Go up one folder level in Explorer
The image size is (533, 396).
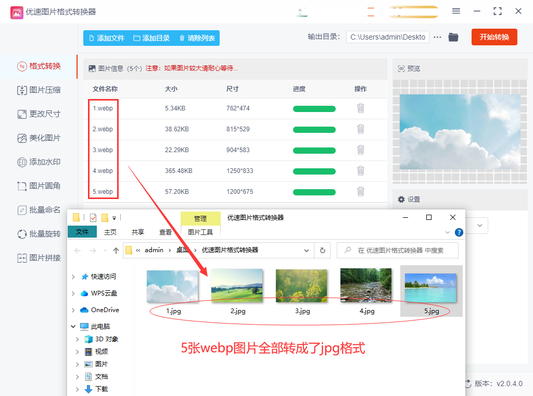coord(116,251)
